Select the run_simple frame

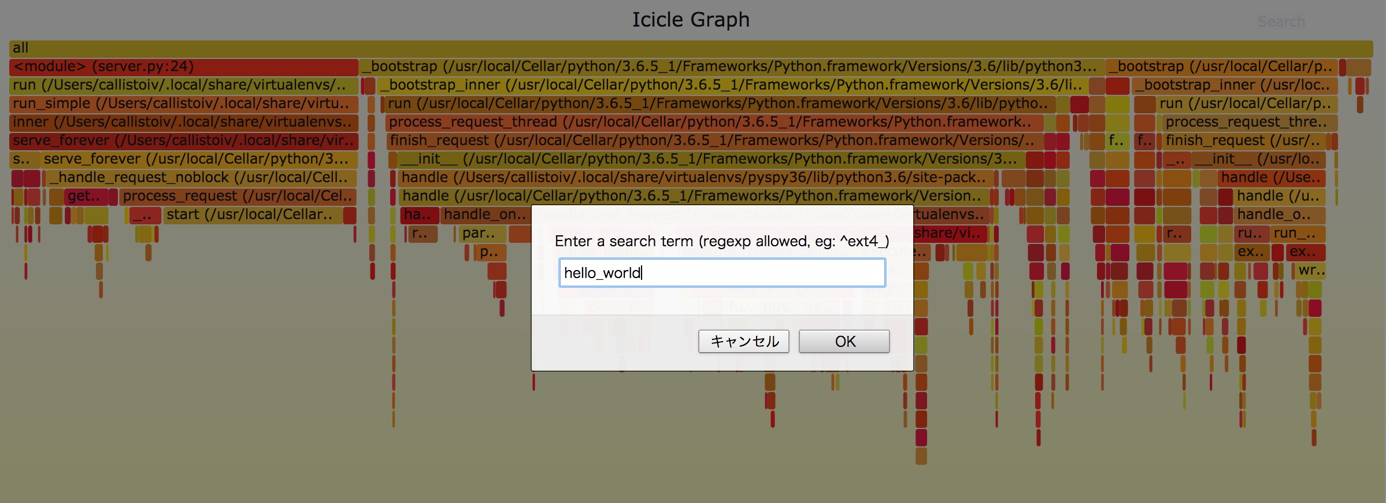pos(184,103)
